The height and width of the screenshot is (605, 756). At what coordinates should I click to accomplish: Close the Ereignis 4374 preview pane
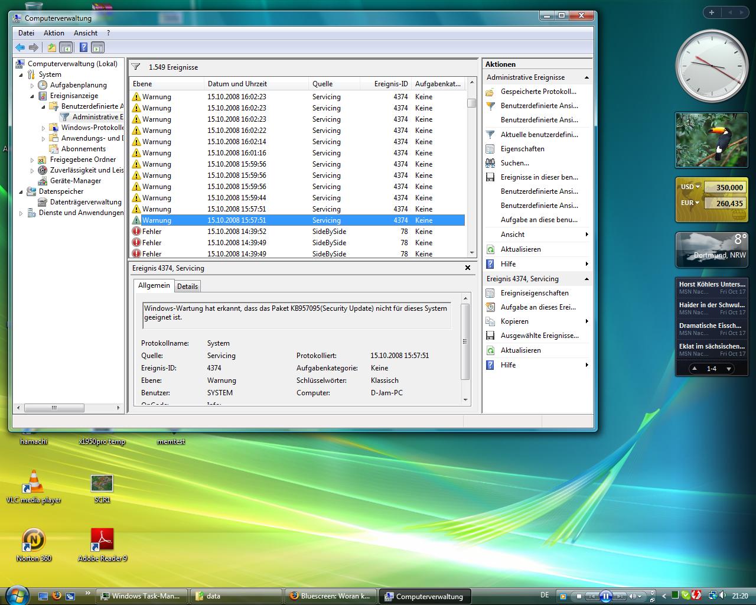(468, 268)
